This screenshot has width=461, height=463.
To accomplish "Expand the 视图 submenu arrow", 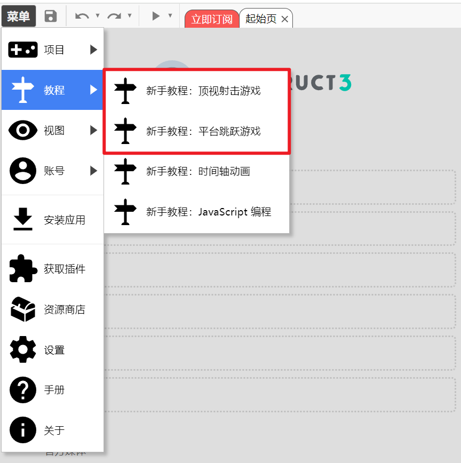I will pos(94,130).
